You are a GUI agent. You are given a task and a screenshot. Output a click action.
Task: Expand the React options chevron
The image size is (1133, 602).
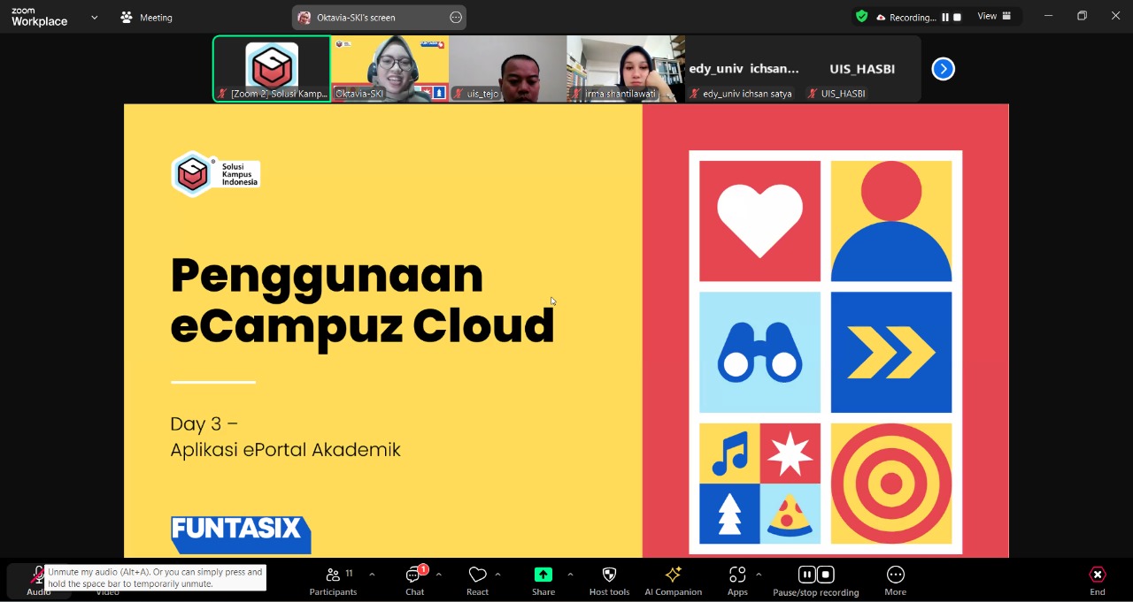pyautogui.click(x=497, y=575)
